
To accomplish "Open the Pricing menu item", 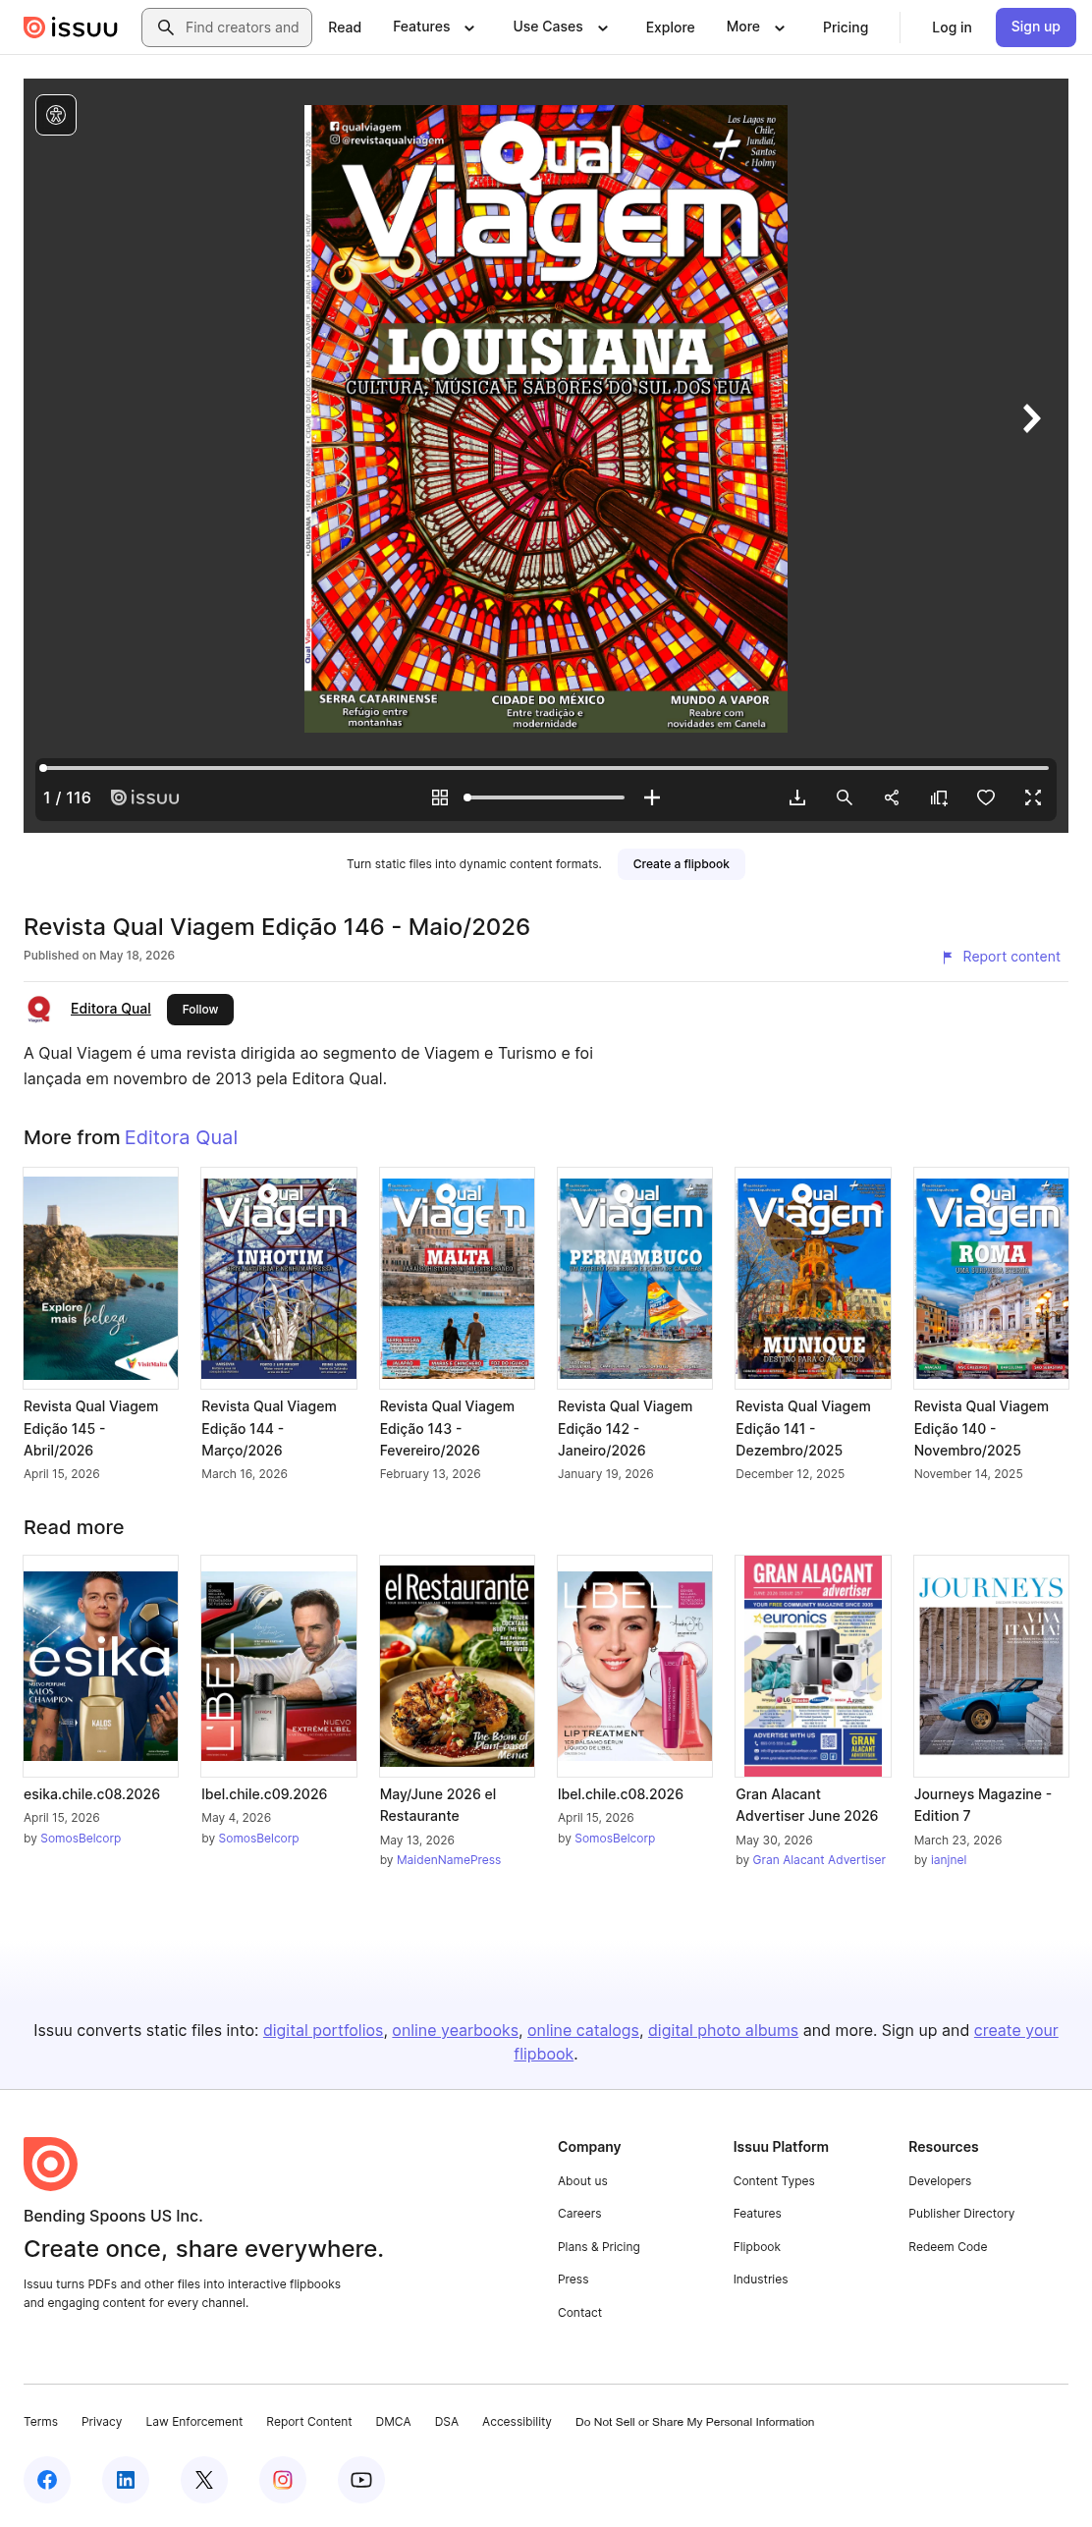I will pos(846,27).
